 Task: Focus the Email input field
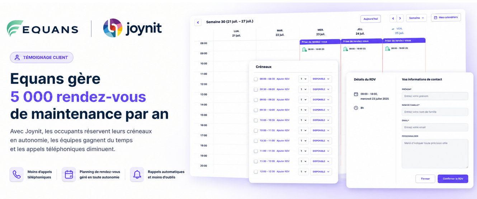pos(435,127)
